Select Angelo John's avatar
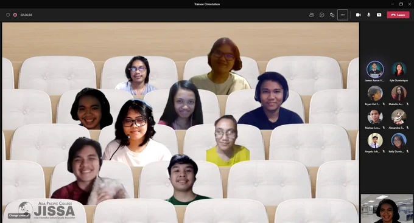 [x=375, y=141]
